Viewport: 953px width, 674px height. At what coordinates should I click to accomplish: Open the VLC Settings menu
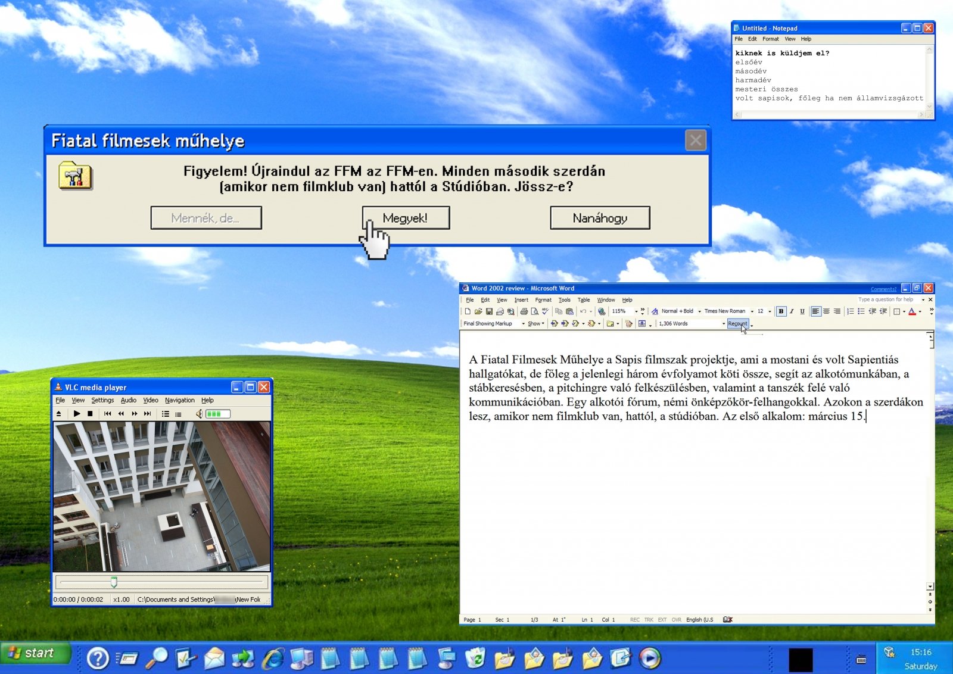point(102,400)
